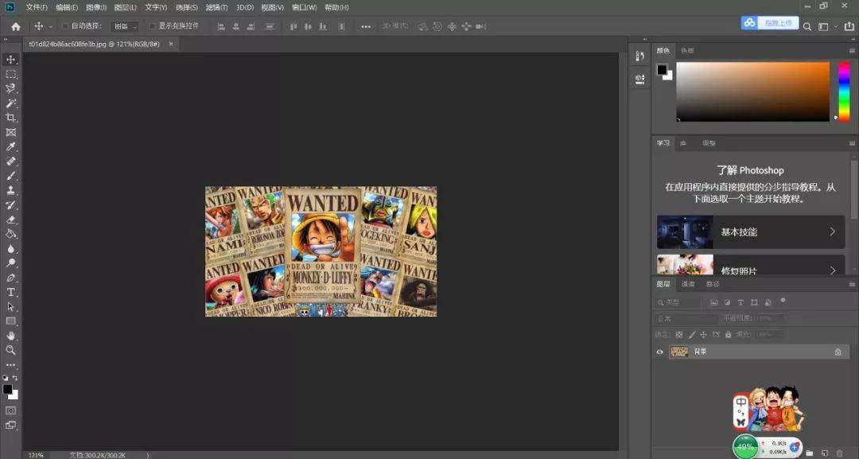Toggle smart object filter in Layers panel
The width and height of the screenshot is (859, 459).
click(768, 302)
